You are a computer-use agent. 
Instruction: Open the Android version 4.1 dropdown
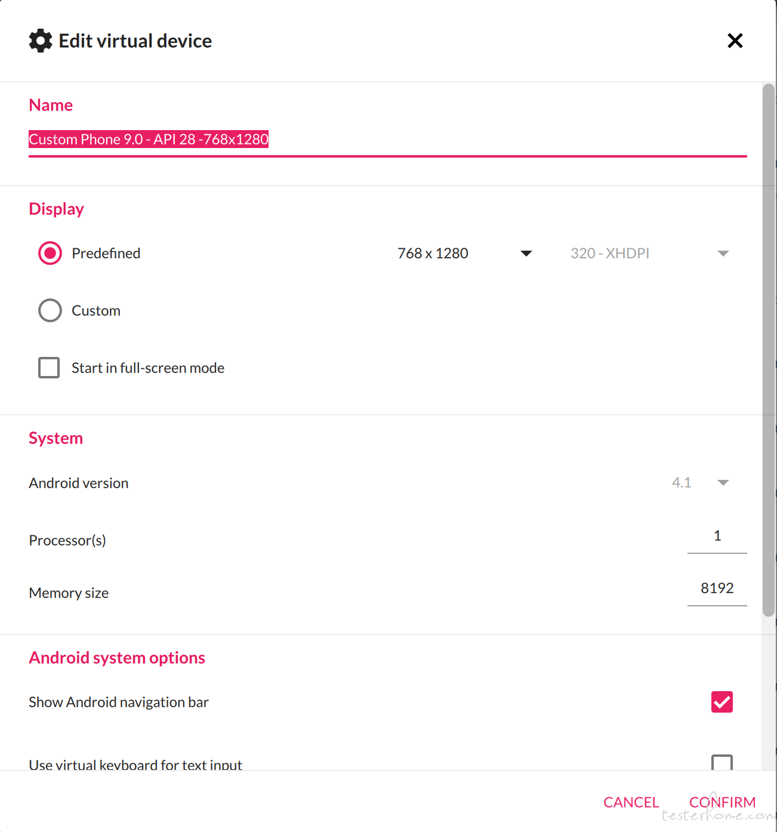[x=701, y=482]
